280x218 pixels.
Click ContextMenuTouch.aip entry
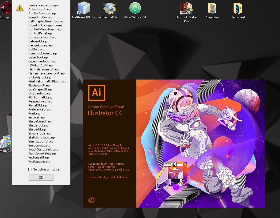45,29
